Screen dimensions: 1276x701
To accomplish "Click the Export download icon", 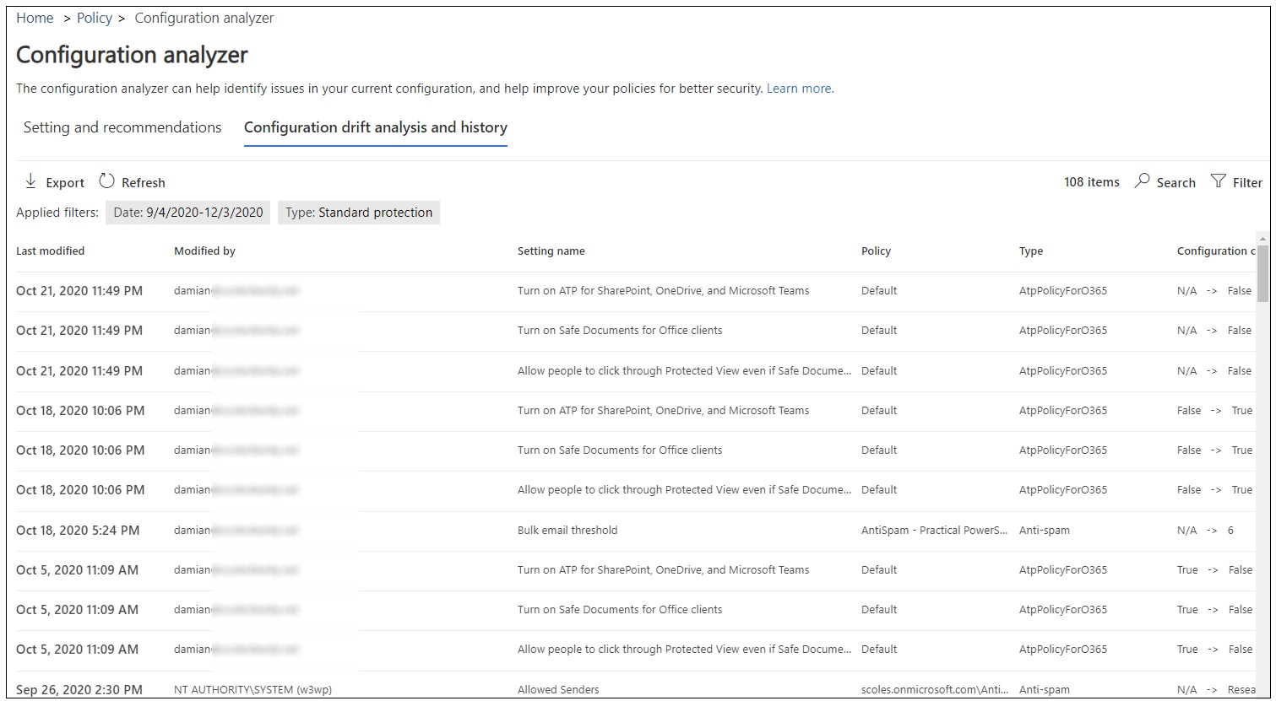I will [x=30, y=181].
